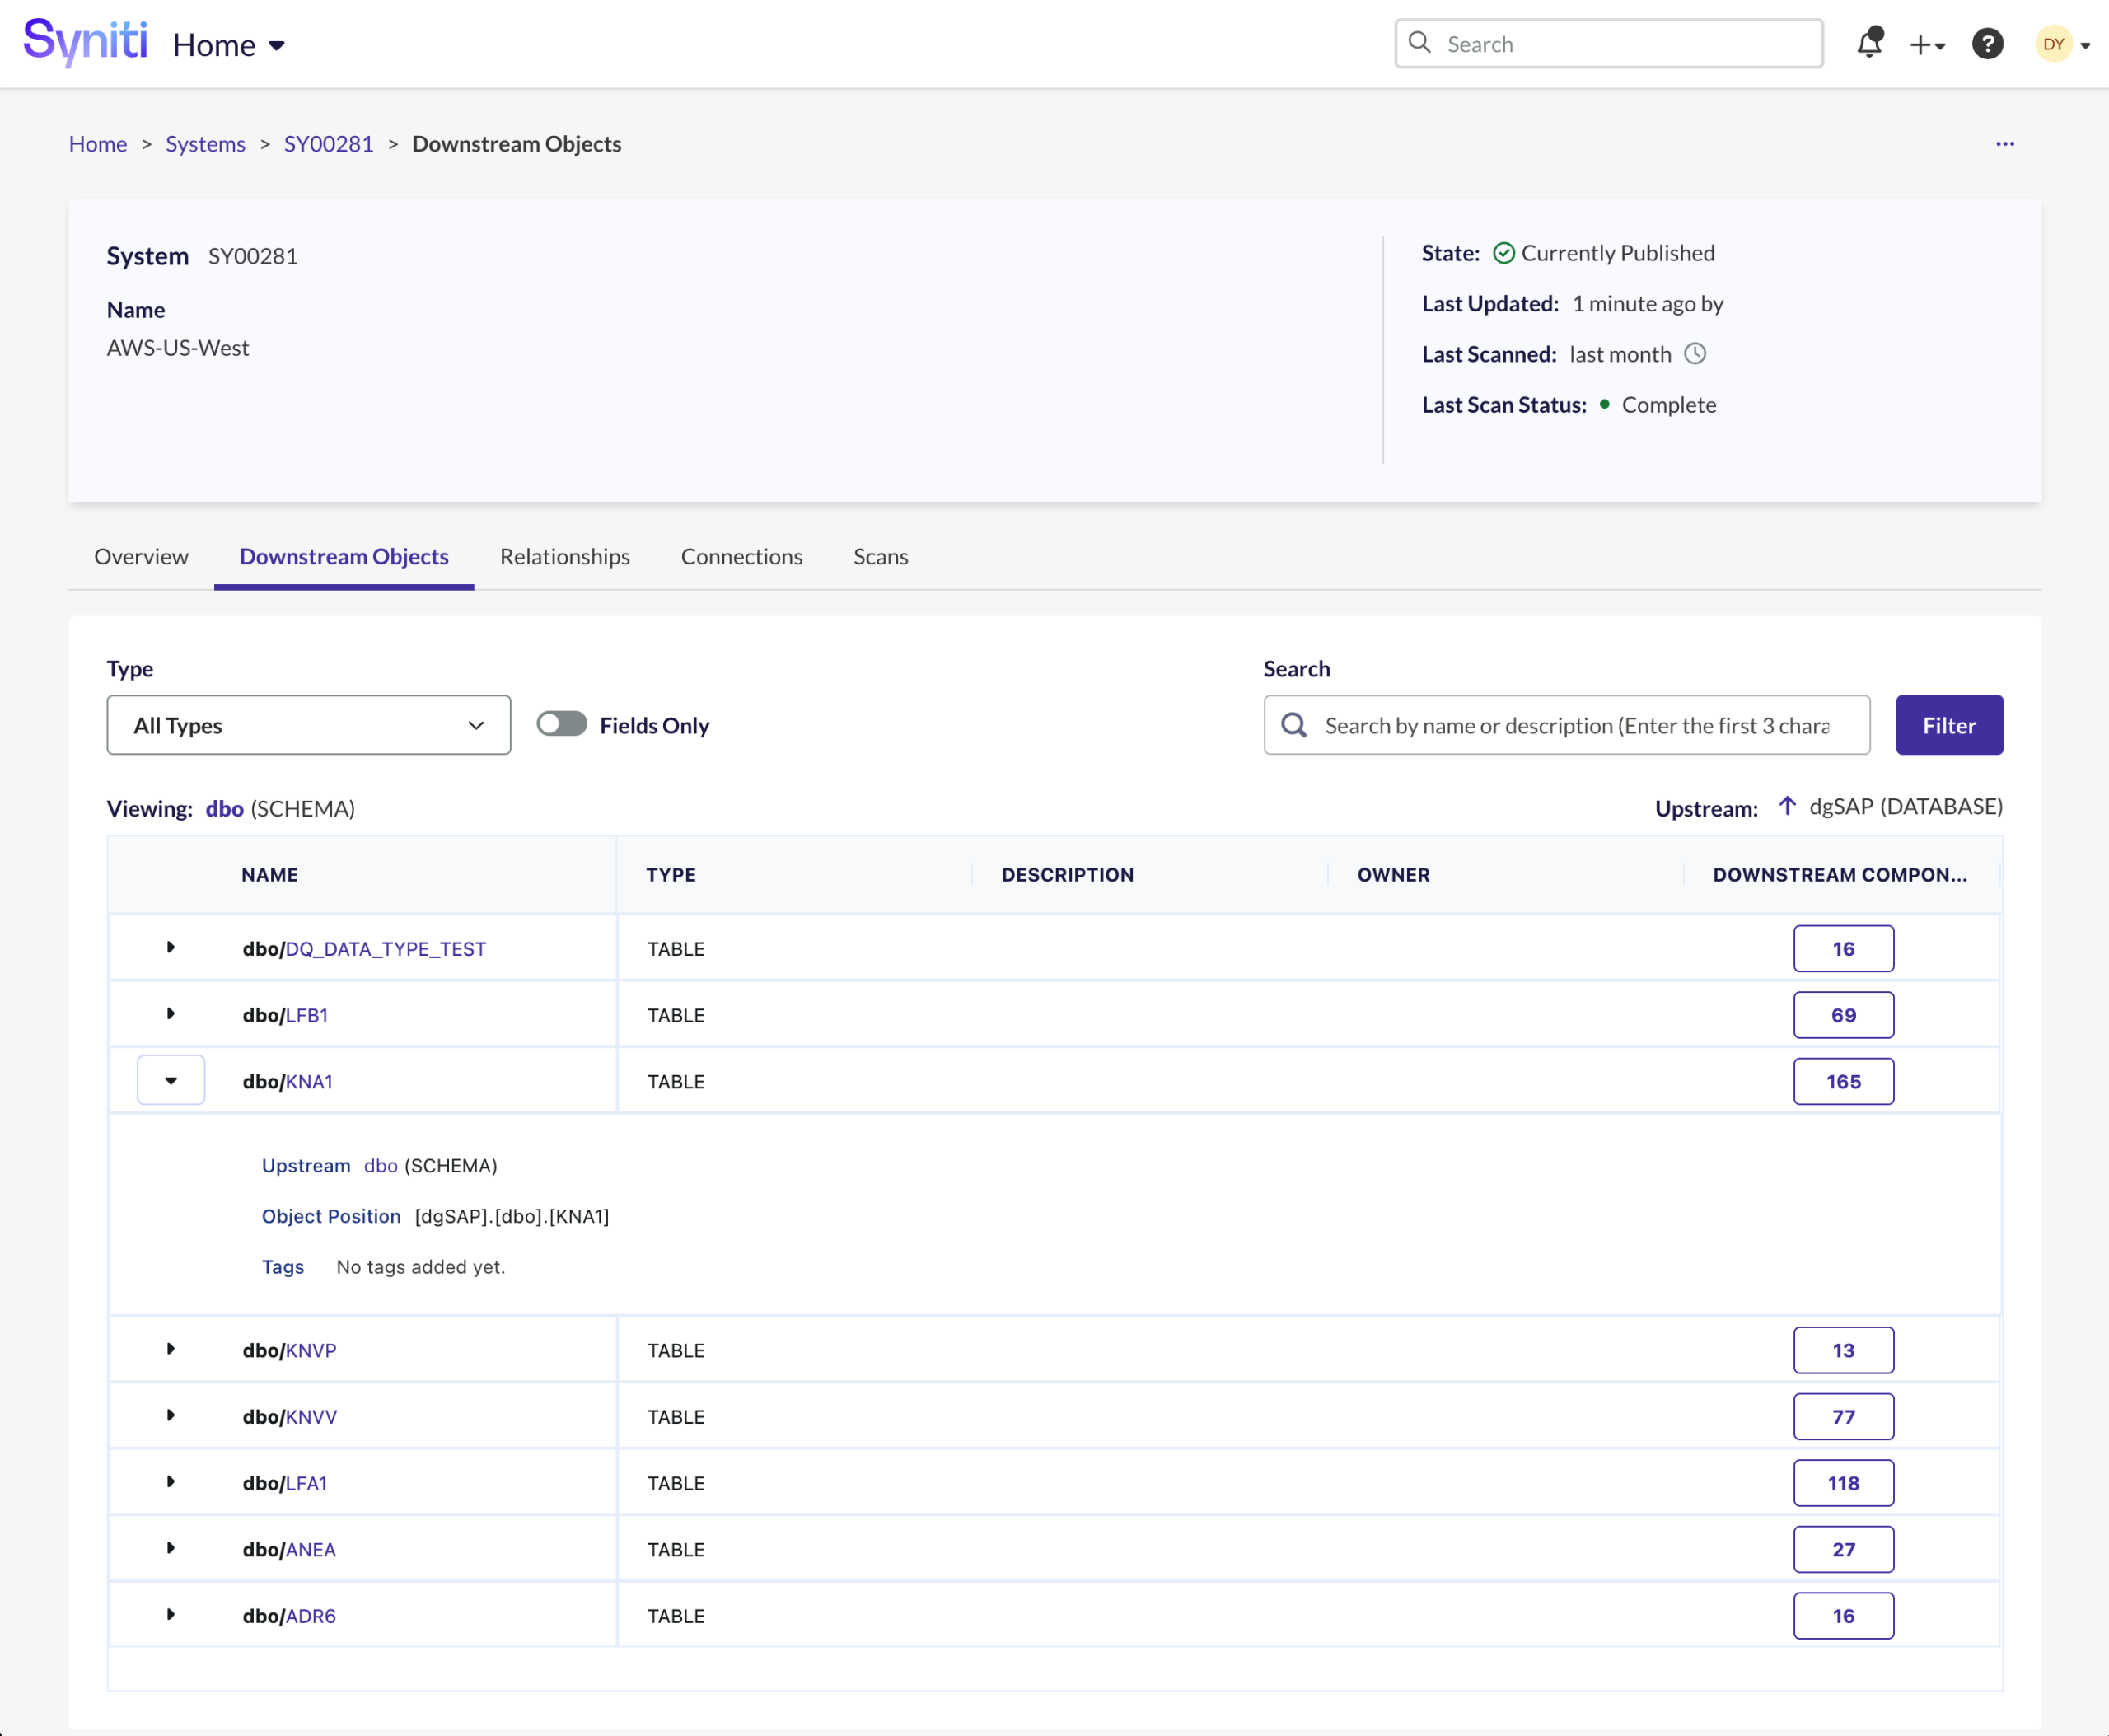
Task: Open the DQ_DATA_TYPE_TEST table link
Action: click(x=386, y=948)
